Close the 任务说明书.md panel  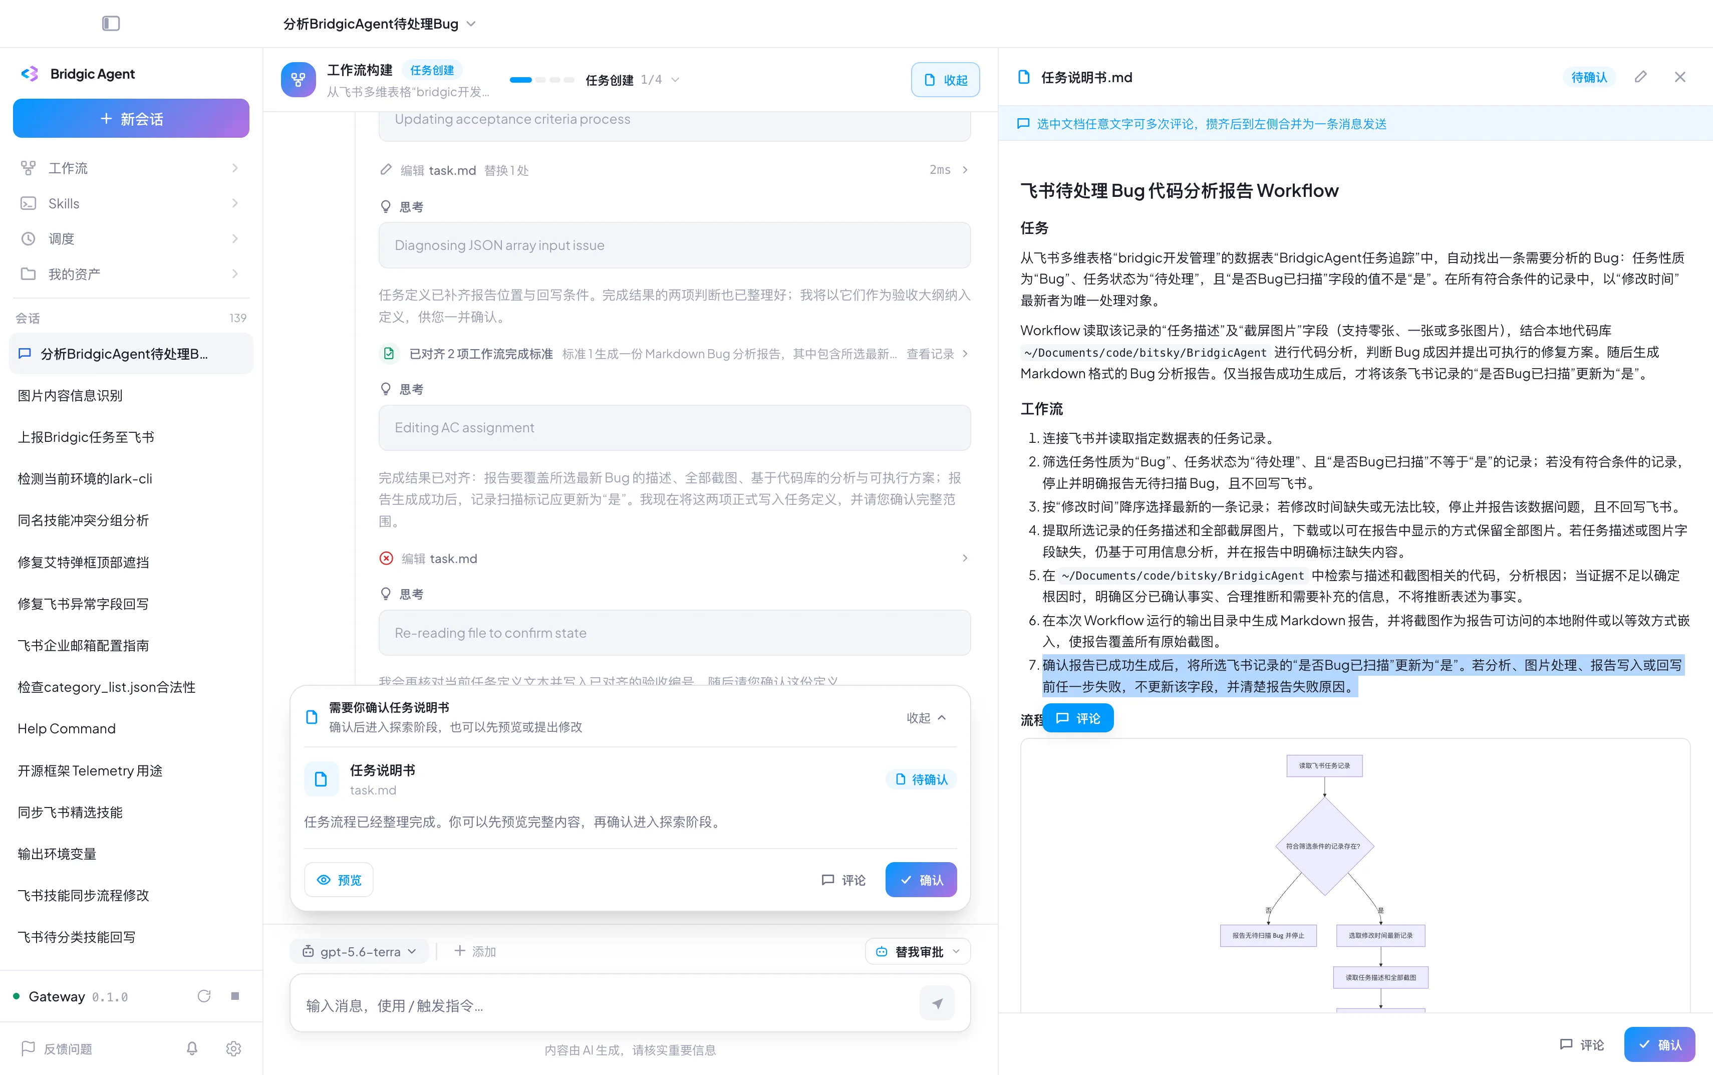point(1680,77)
